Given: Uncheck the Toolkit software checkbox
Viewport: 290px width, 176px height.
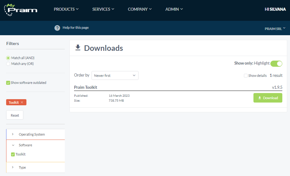Looking at the screenshot, I should 13,155.
